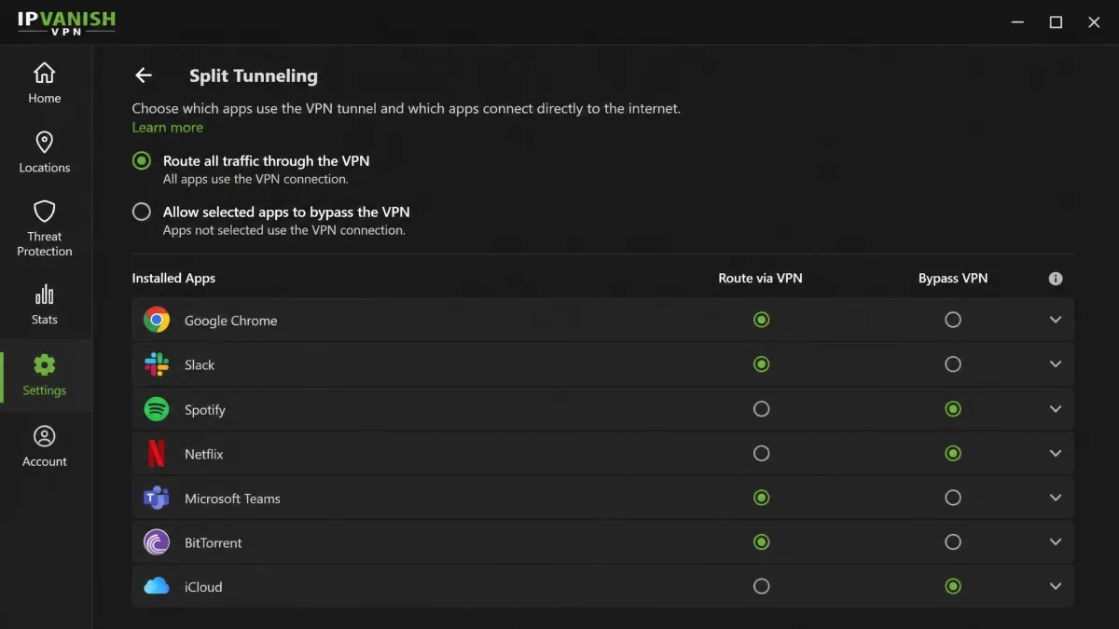Set Microsoft Teams to Bypass VPN
The width and height of the screenshot is (1119, 629).
point(953,498)
